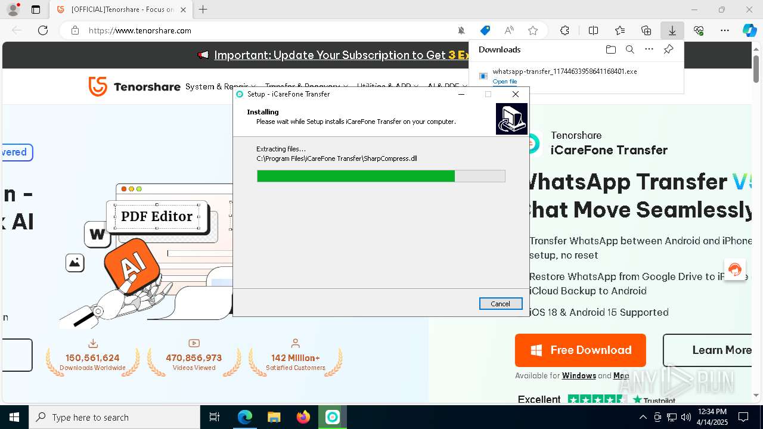Open a new browser tab
The width and height of the screenshot is (763, 429).
[203, 10]
